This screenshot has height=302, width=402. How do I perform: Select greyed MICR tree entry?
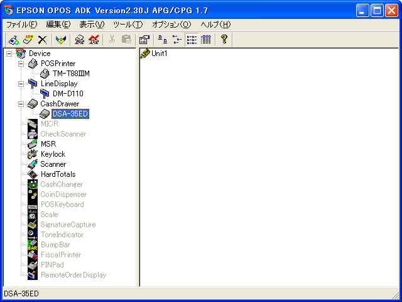coord(50,124)
